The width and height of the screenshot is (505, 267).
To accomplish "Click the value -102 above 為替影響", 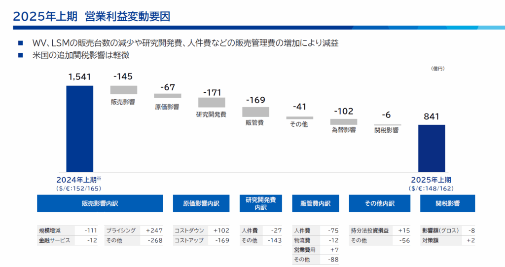I will [344, 111].
